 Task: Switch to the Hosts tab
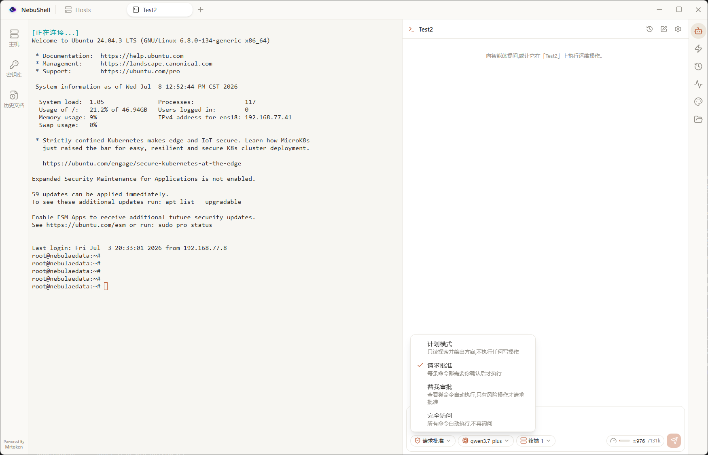pos(78,10)
